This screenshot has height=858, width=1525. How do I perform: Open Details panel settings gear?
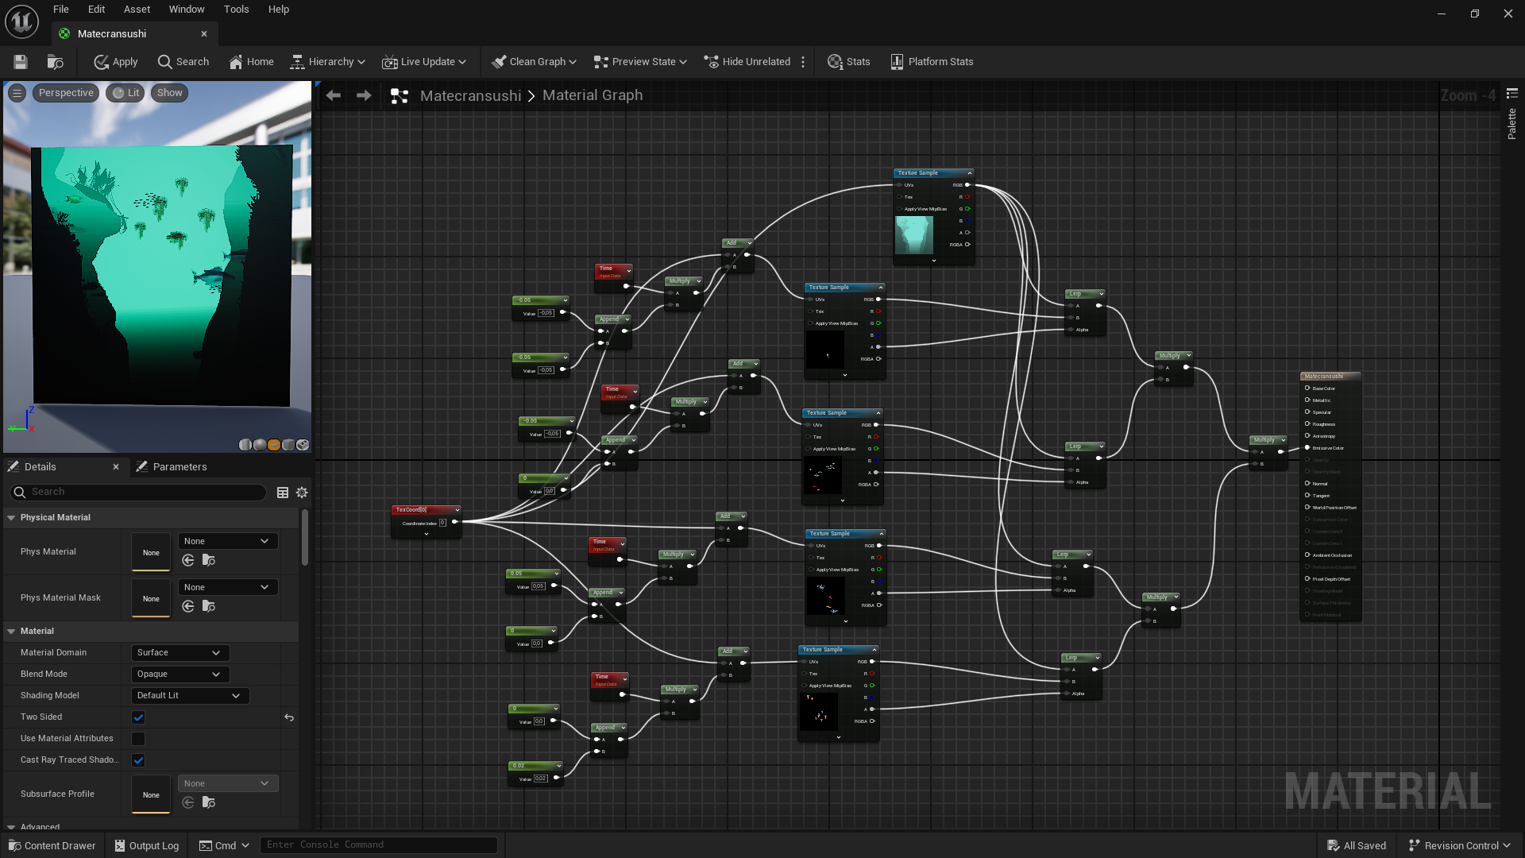click(302, 493)
